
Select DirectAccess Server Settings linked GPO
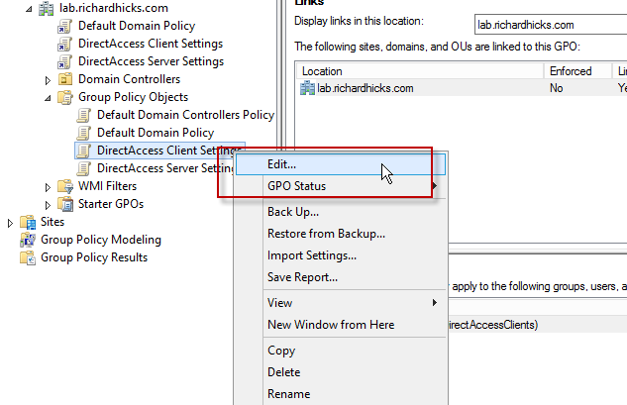coord(150,61)
